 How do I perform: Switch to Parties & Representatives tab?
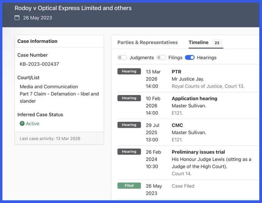pos(148,42)
